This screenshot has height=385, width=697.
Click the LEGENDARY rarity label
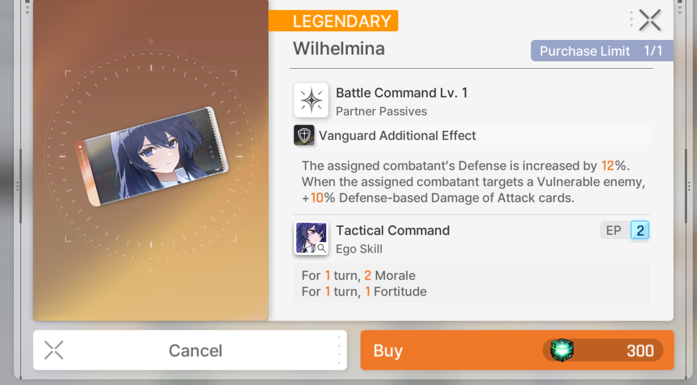pos(334,21)
